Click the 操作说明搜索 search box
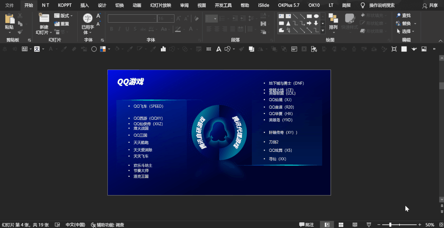 pyautogui.click(x=382, y=5)
